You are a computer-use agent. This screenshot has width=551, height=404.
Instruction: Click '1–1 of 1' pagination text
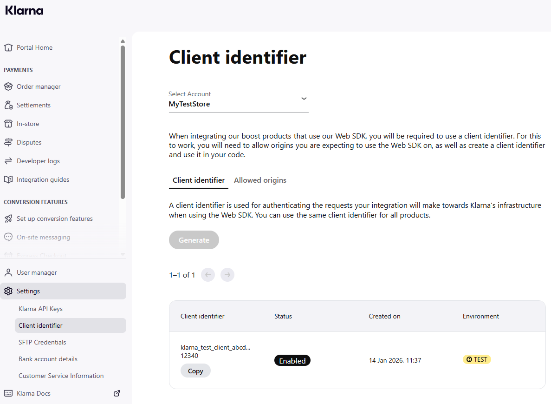[182, 275]
